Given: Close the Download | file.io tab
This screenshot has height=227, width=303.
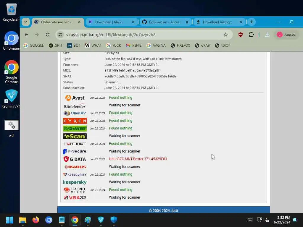Looking at the screenshot, I should click(133, 22).
